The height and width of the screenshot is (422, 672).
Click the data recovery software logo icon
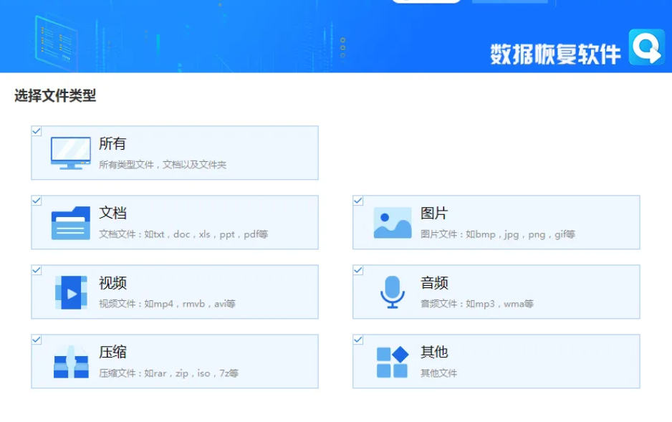coord(646,48)
